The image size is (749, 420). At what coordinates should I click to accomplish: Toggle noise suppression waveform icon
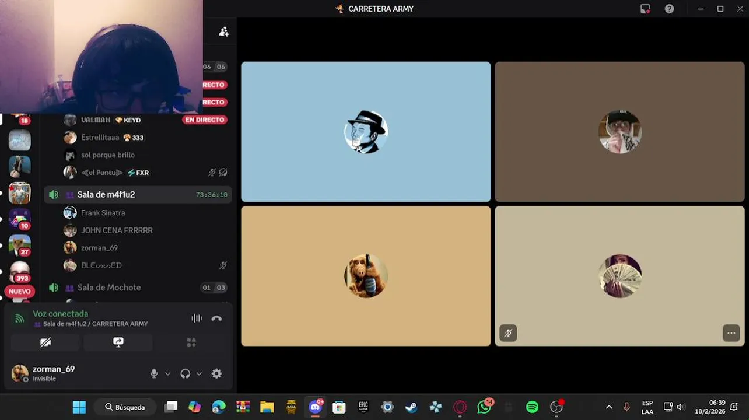click(197, 318)
